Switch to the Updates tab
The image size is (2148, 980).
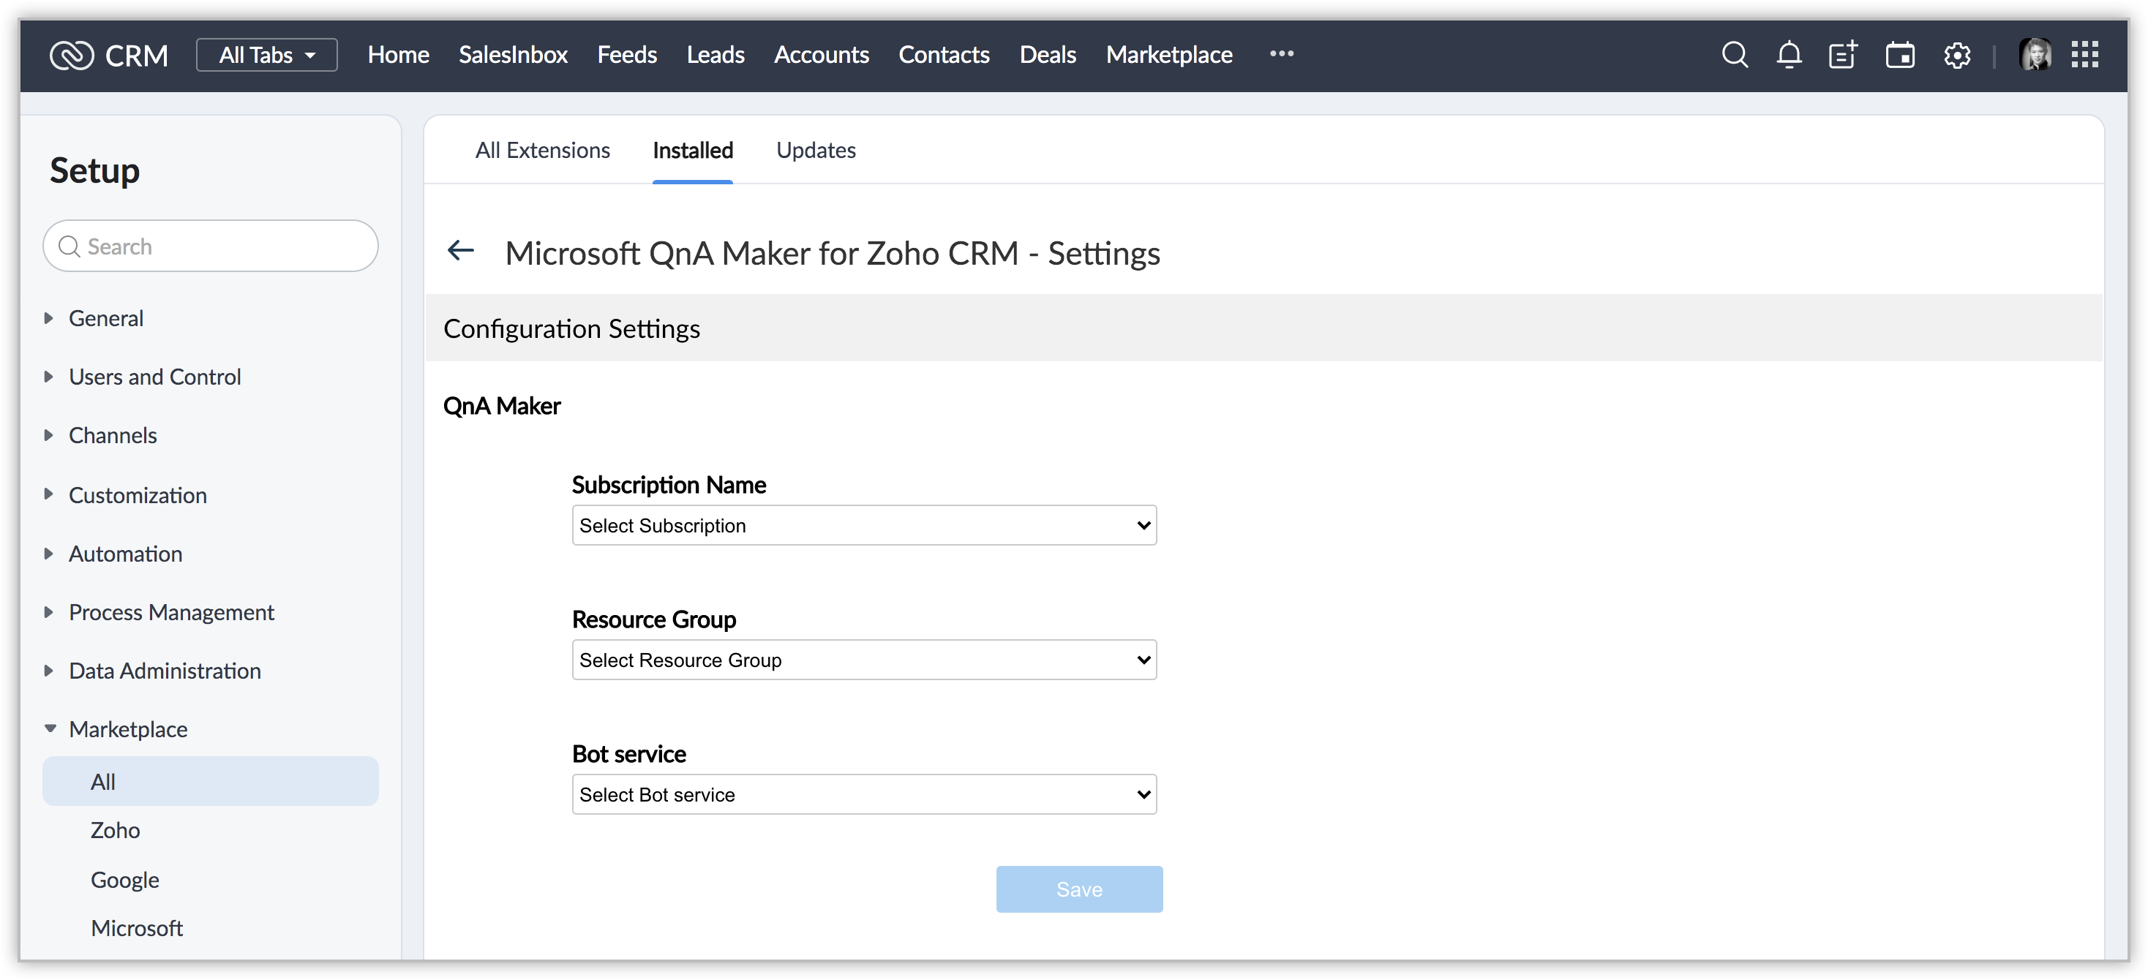click(816, 150)
